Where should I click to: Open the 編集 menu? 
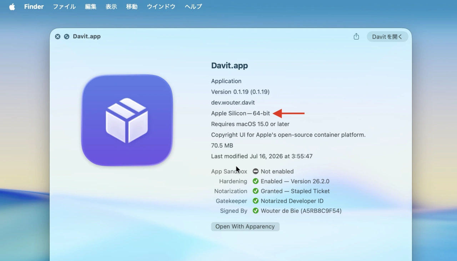click(x=91, y=7)
